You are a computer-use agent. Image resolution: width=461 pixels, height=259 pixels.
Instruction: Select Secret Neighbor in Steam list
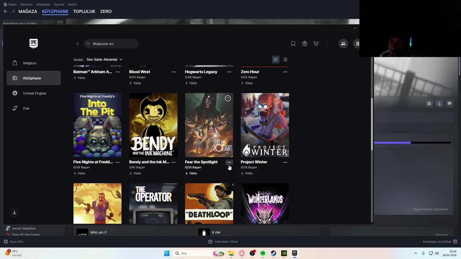(24, 228)
